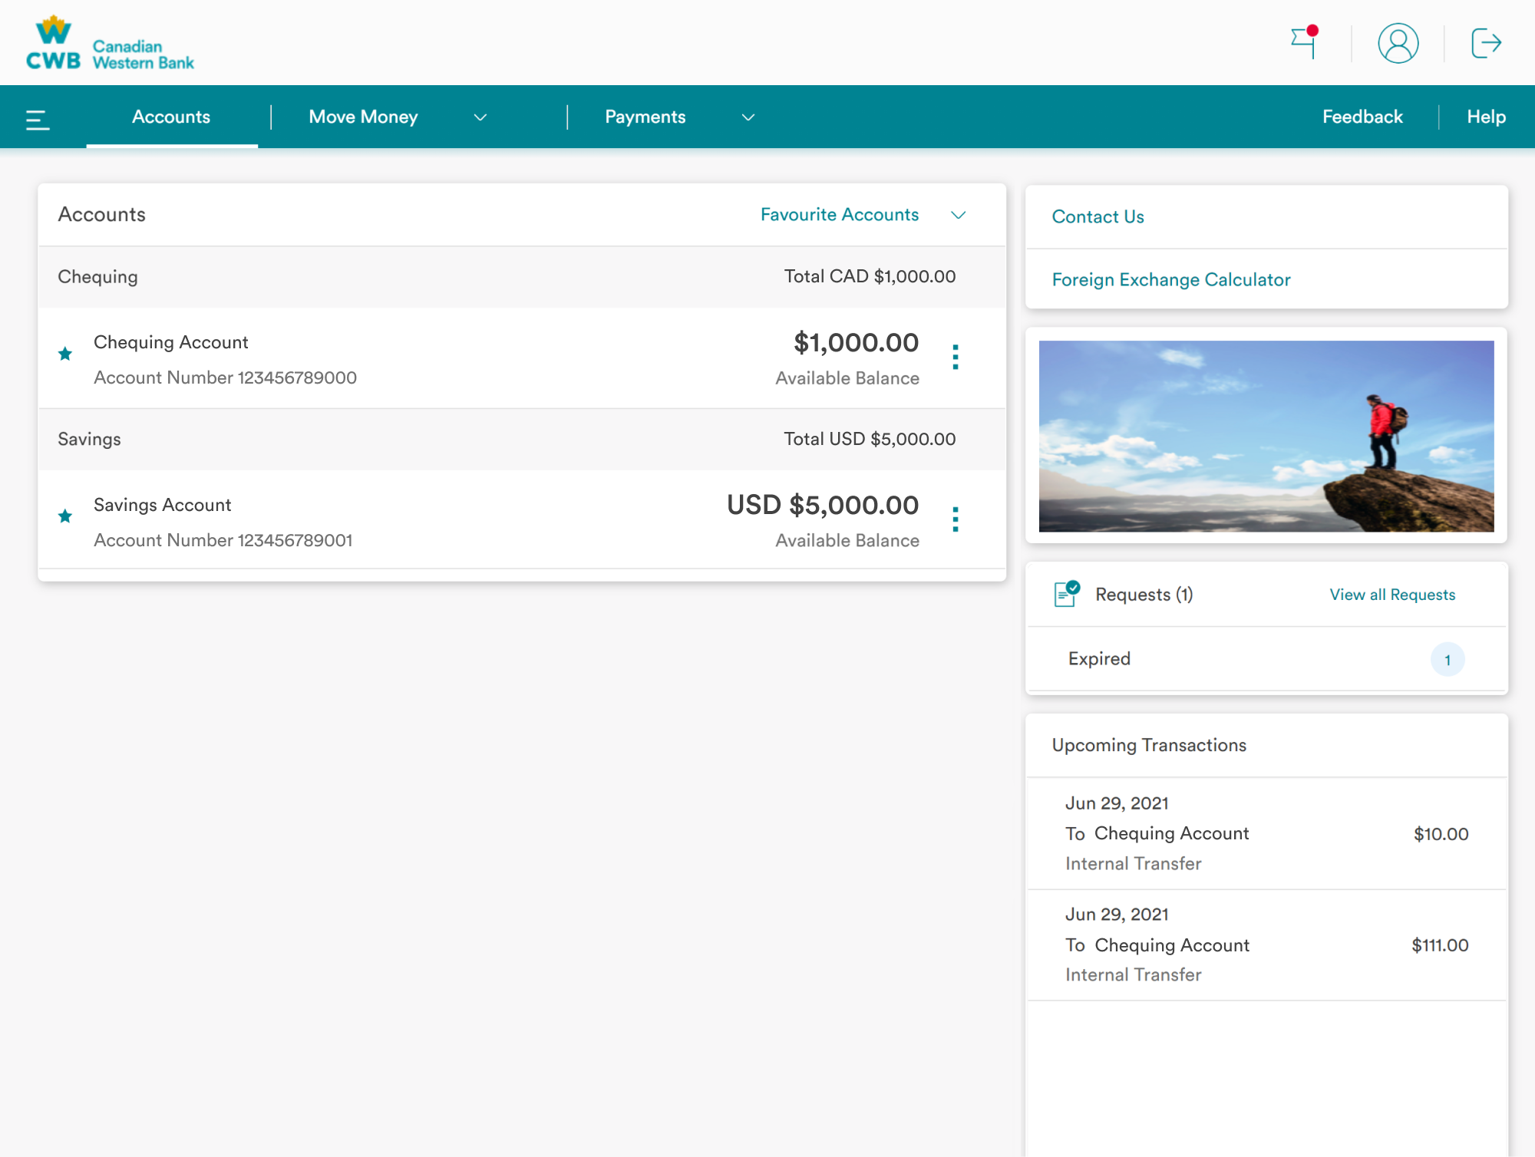
Task: Open the Feedback menu item
Action: (1362, 117)
